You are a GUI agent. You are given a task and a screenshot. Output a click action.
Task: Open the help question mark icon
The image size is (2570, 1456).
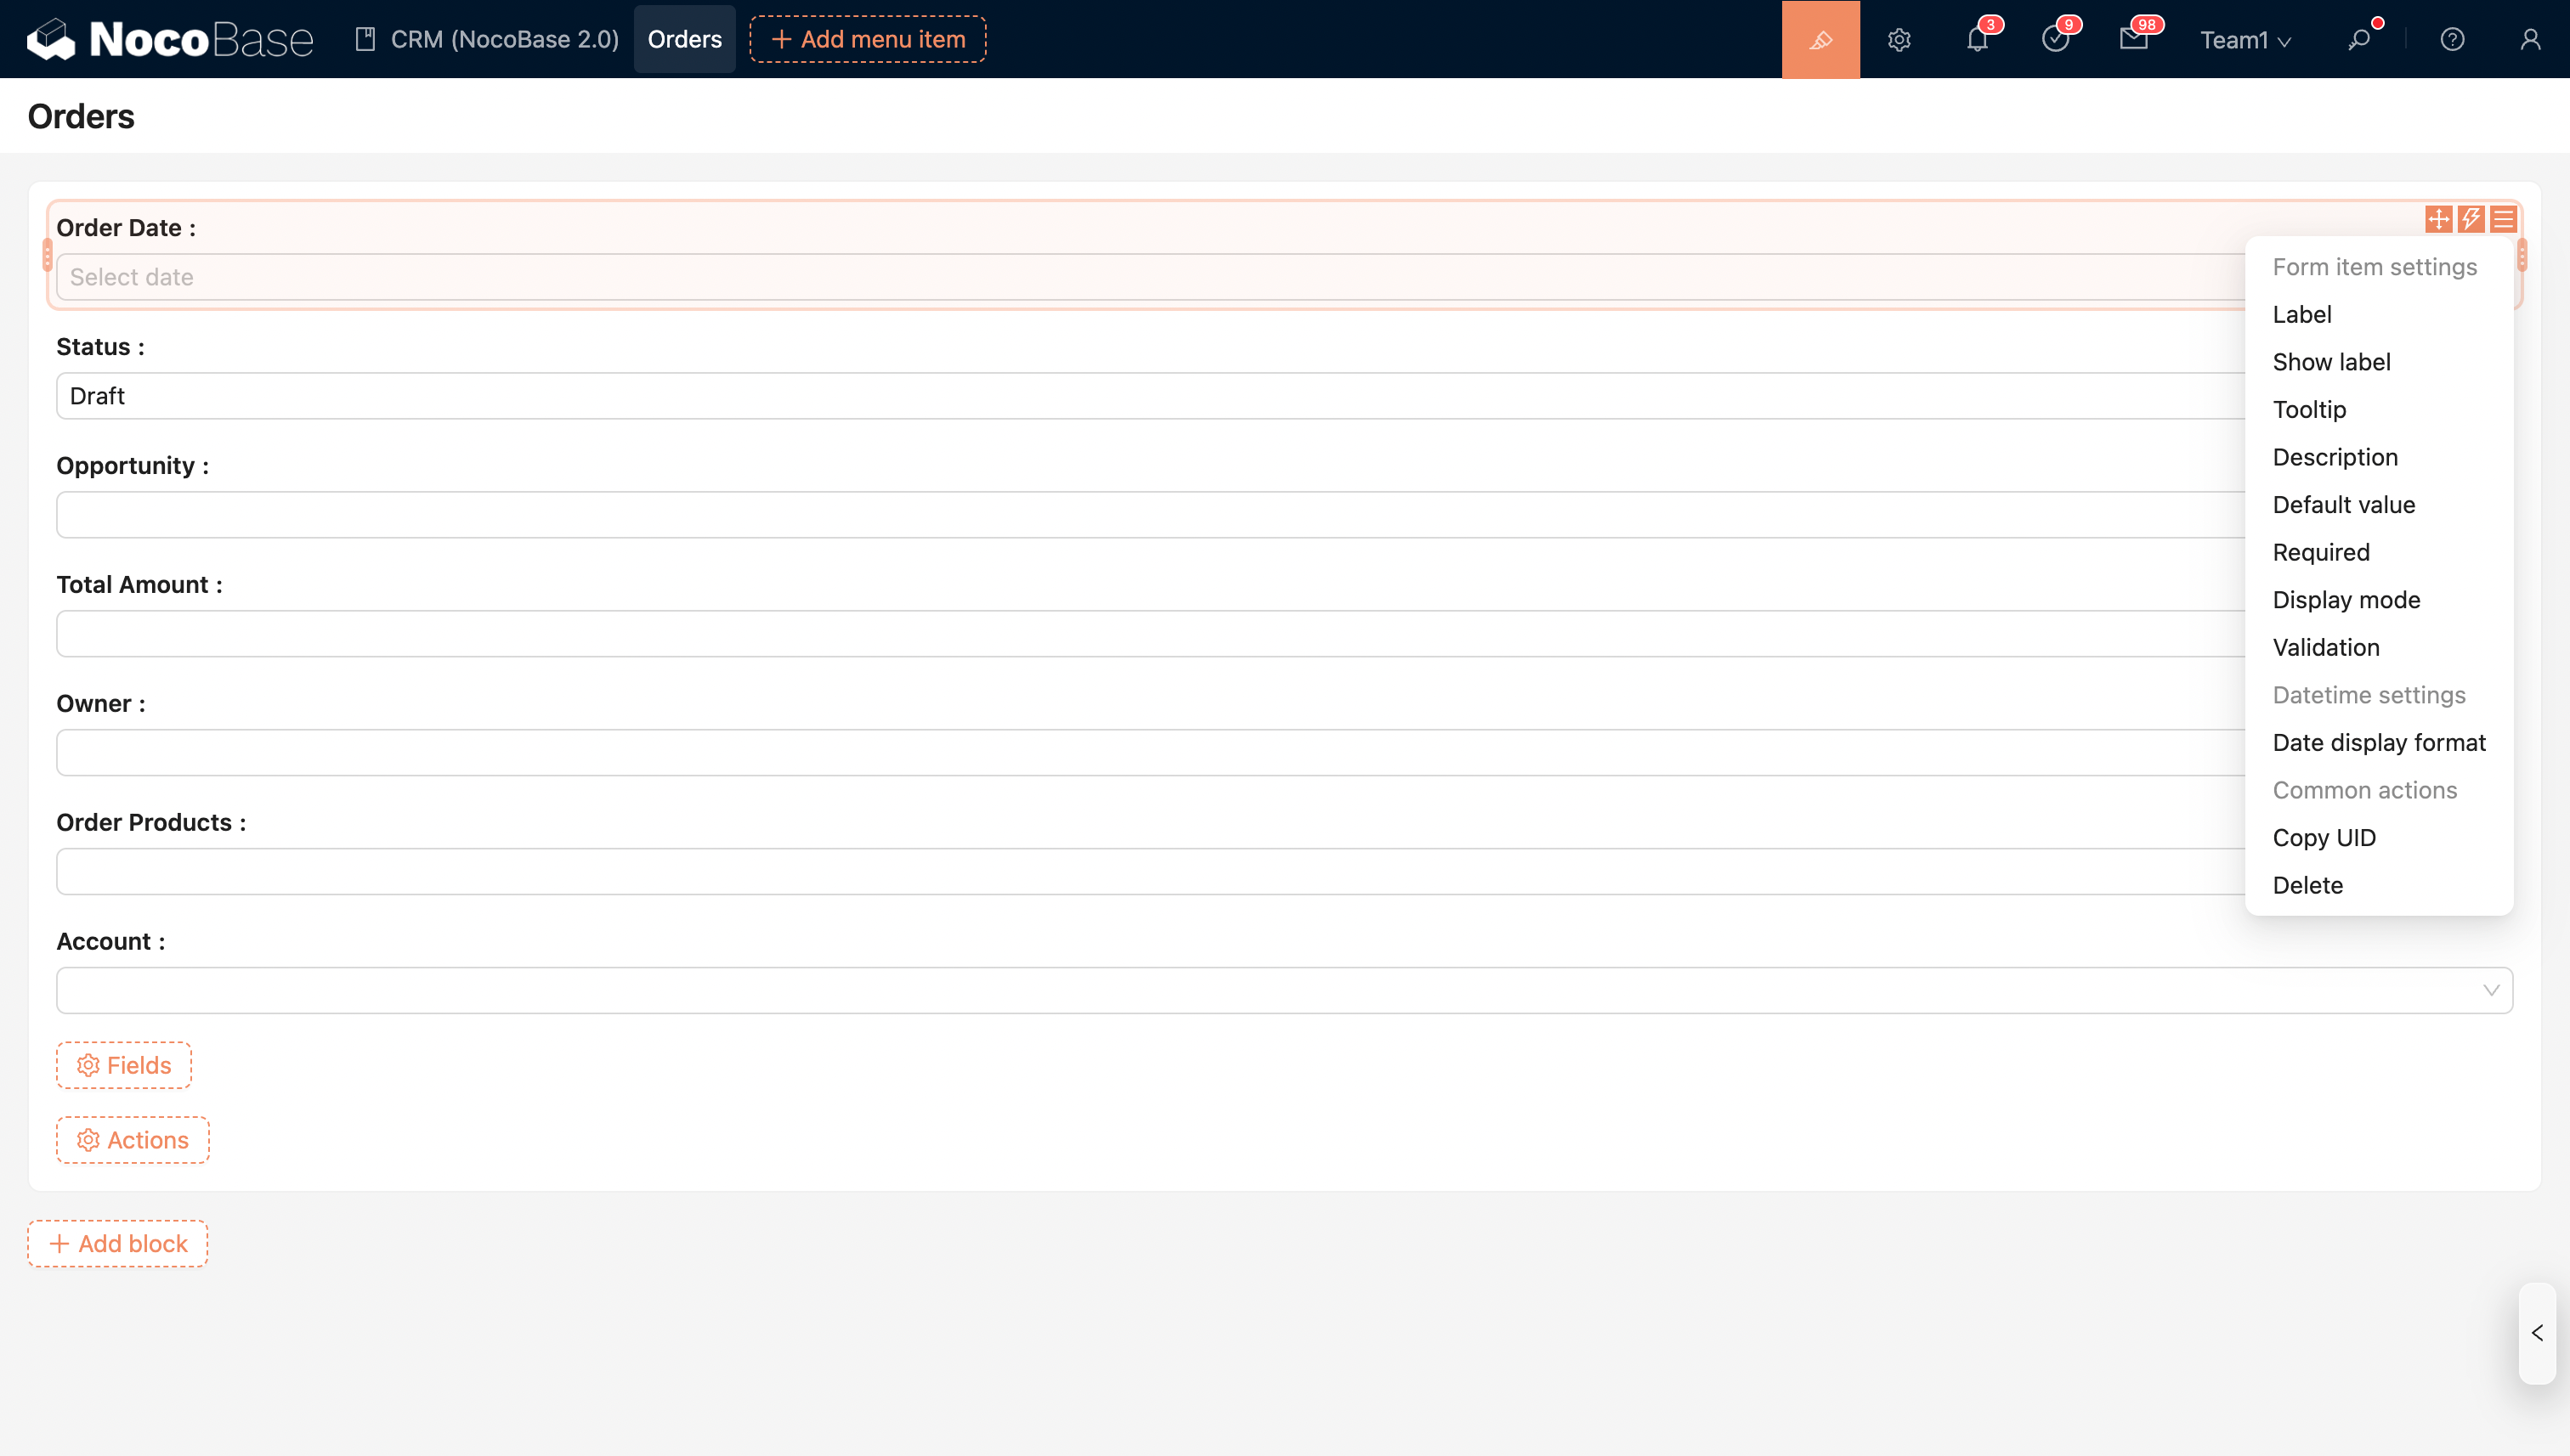[2452, 40]
